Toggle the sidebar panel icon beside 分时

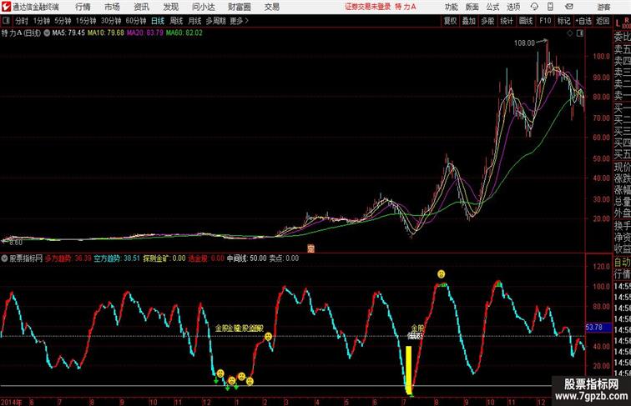click(6, 21)
